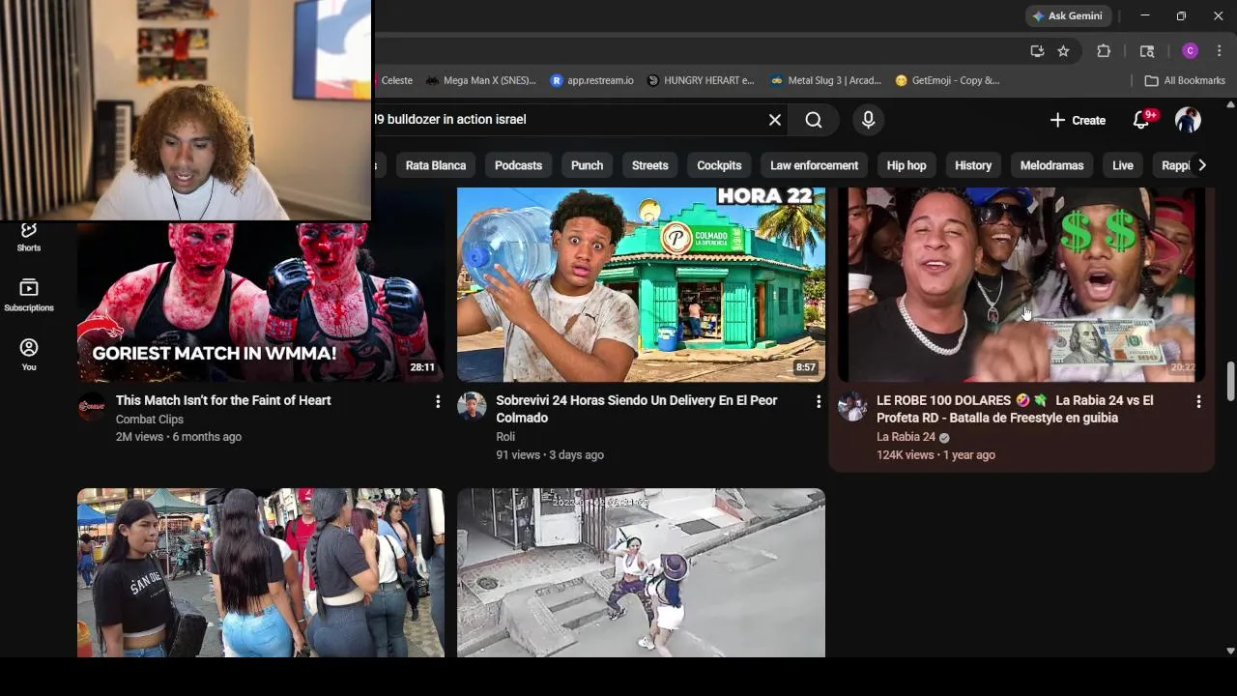Open Chrome extensions puzzle icon

pyautogui.click(x=1104, y=51)
